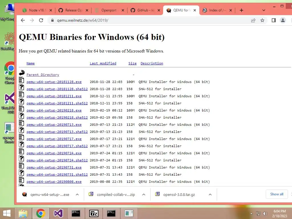Open qemu-w64-setup-20190724.sha512

(57, 160)
